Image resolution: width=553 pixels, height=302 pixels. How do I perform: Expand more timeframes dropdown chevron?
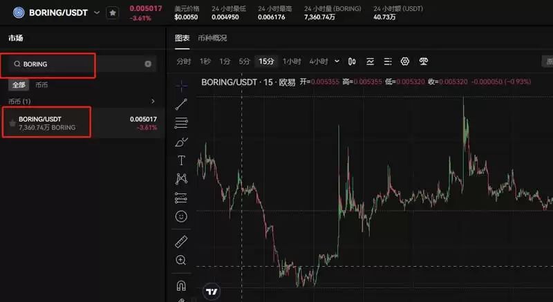click(x=337, y=62)
